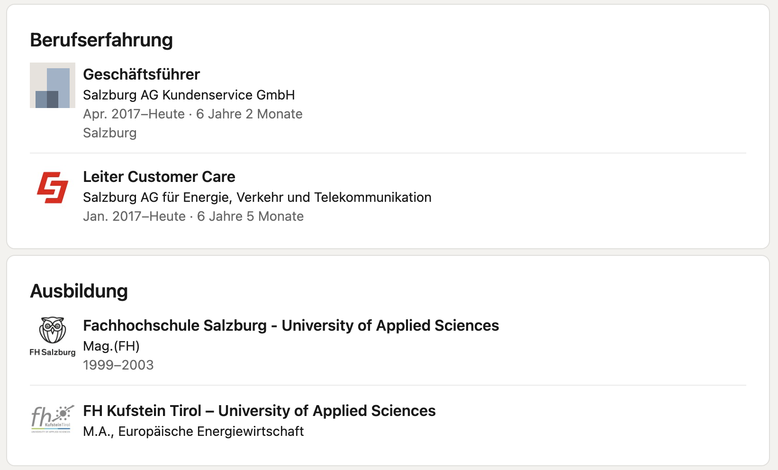Click the Jan. 2017–Heute date range
778x470 pixels.
[135, 217]
